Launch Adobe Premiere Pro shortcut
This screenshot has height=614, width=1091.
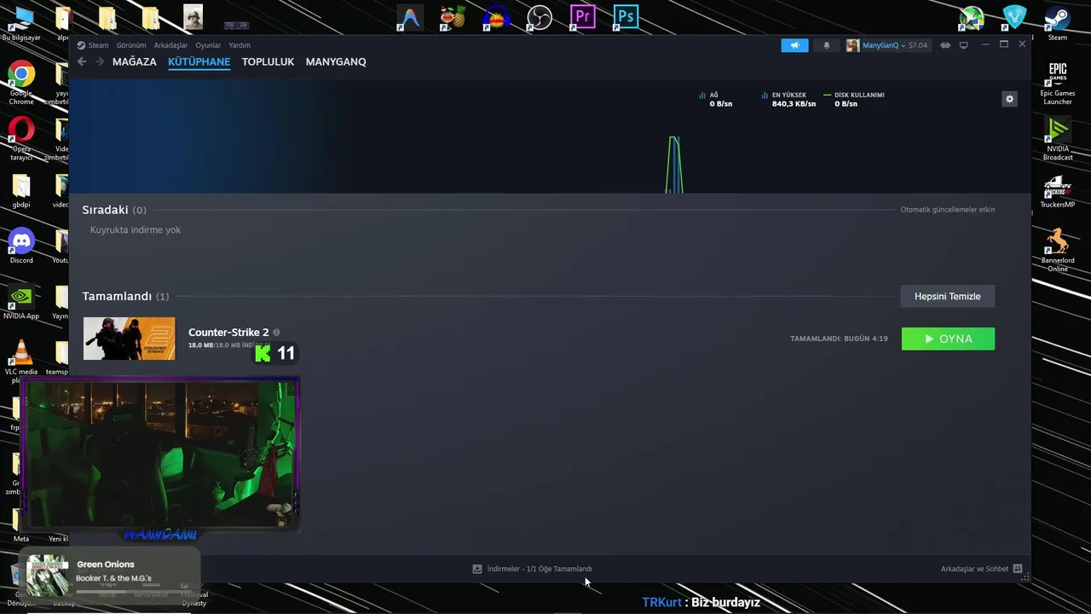coord(582,17)
